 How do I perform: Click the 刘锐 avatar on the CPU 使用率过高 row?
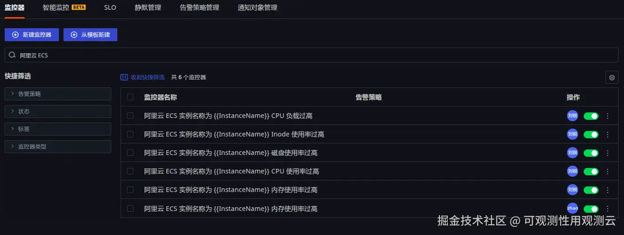tap(573, 171)
